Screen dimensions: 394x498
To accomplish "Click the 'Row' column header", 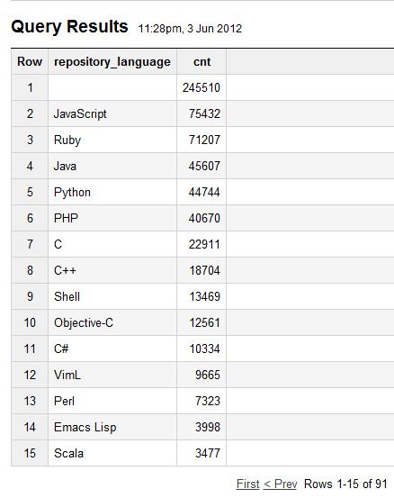I will click(x=30, y=61).
